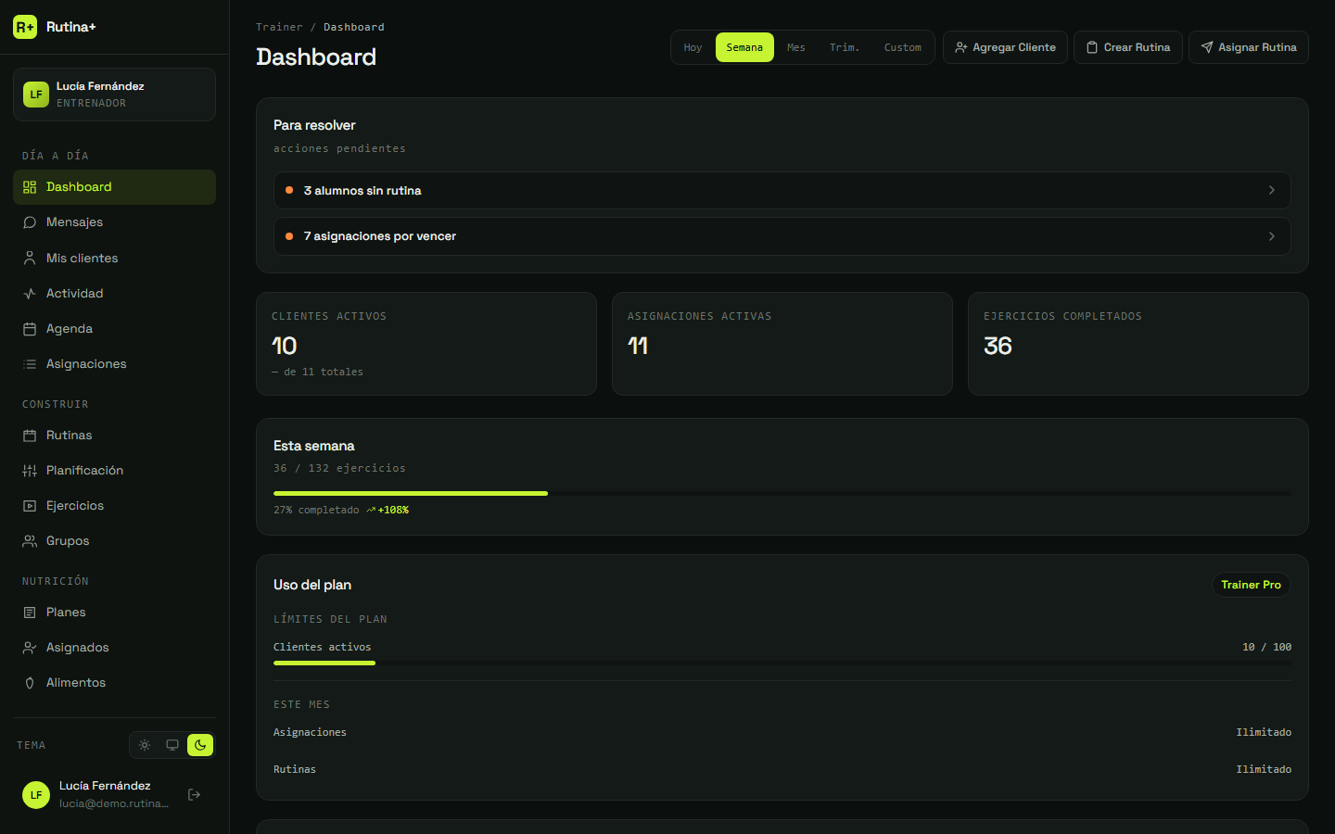
Task: Log out using the exit icon
Action: (195, 794)
